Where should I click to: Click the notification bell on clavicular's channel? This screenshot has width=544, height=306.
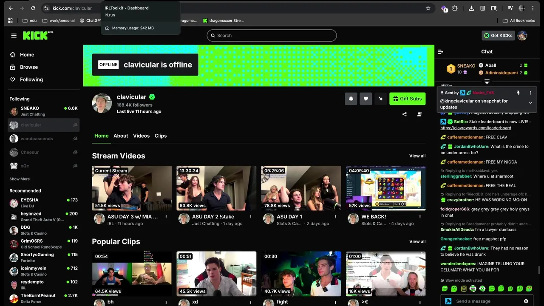[x=351, y=99]
